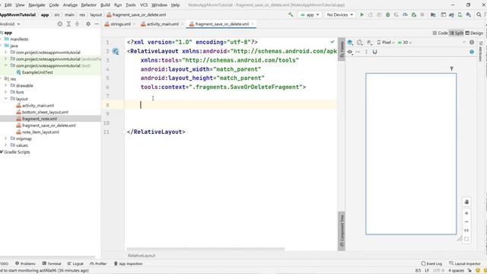This screenshot has width=487, height=274.
Task: Open the Device File Explorer folder icon in toolbar
Action: tap(433, 14)
